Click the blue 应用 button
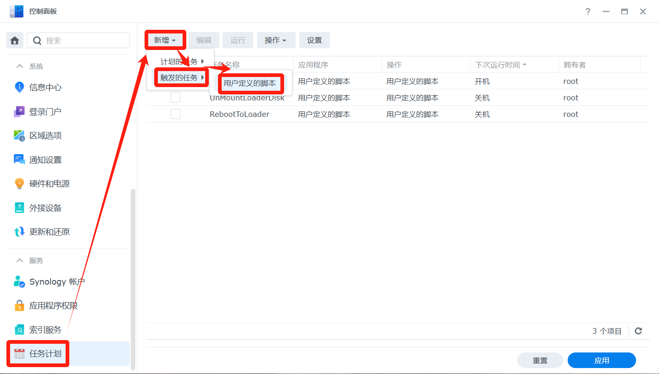 [x=601, y=360]
